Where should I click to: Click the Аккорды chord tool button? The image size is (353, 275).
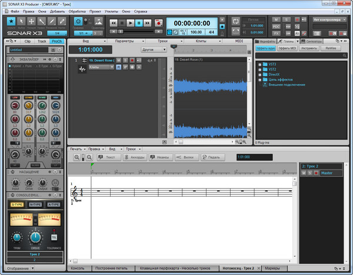click(134, 158)
